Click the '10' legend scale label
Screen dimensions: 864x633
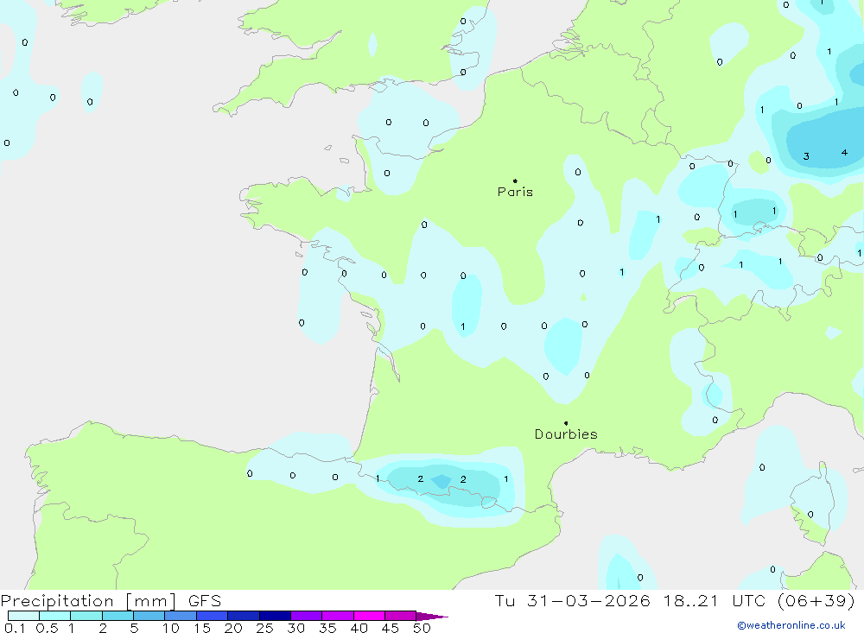(x=171, y=628)
